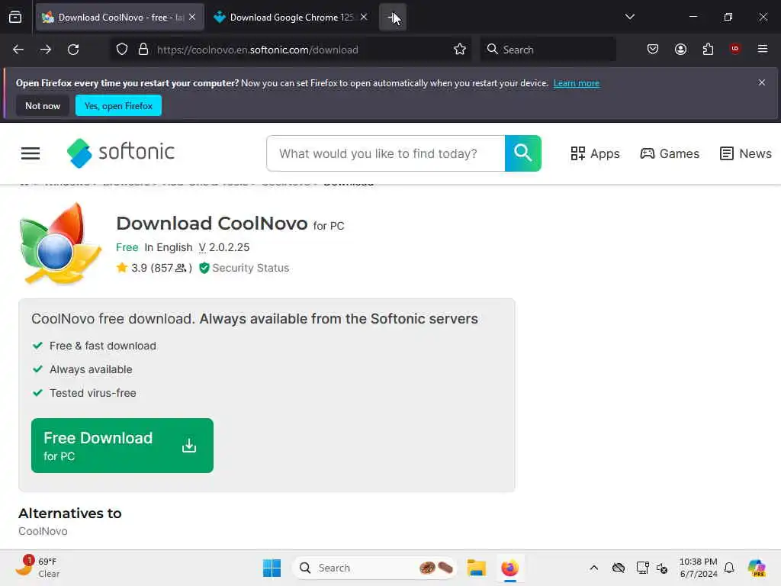Open Softonic site hamburger menu

pyautogui.click(x=31, y=153)
